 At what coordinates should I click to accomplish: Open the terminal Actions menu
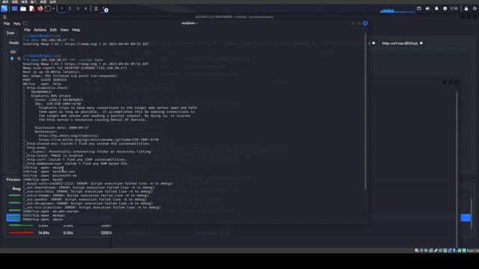point(40,30)
